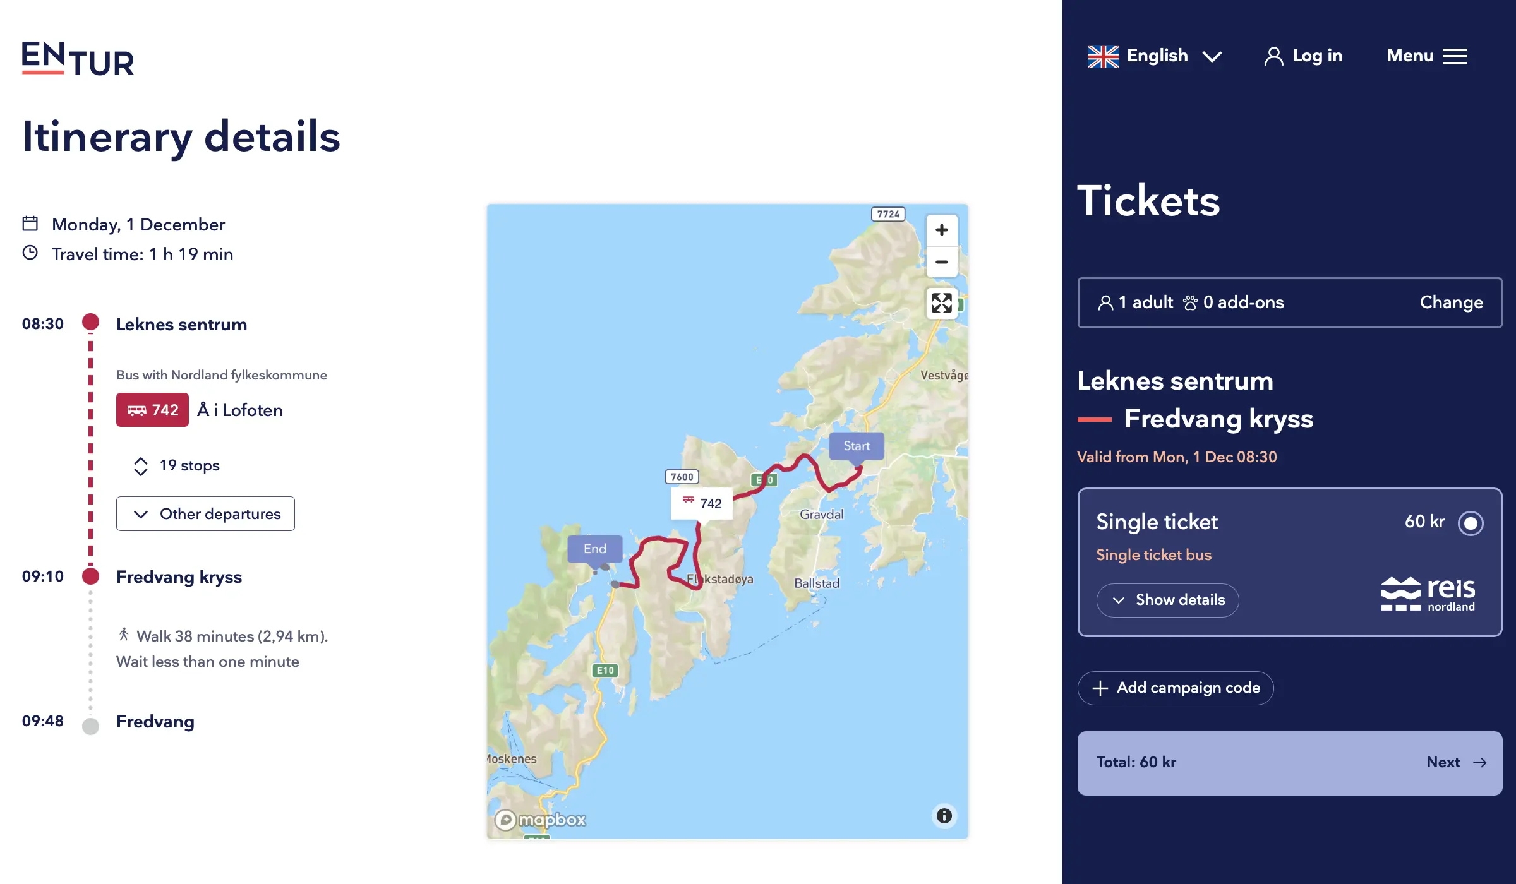This screenshot has width=1516, height=884.
Task: Expand Other departures
Action: click(x=205, y=514)
